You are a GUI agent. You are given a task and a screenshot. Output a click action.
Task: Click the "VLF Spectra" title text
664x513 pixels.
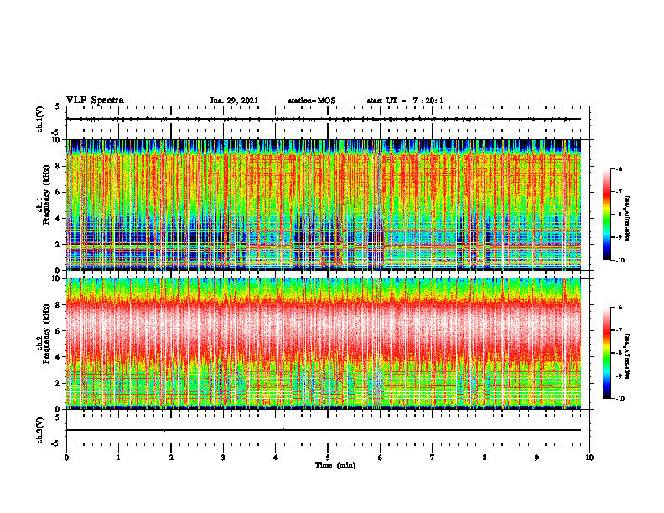click(95, 101)
